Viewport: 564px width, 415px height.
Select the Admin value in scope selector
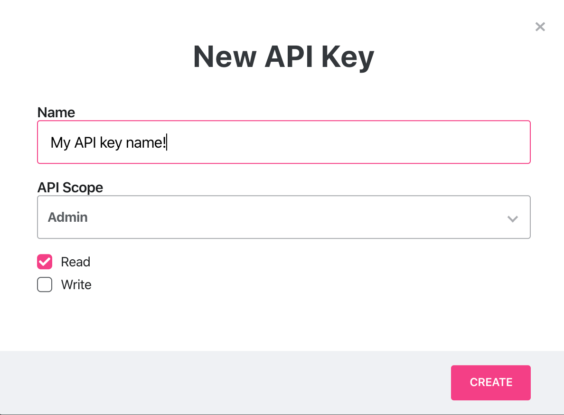click(68, 217)
